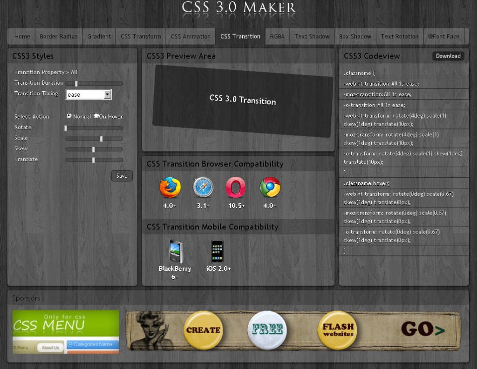Switch to the CSS Animation tab
Viewport: 477px width, 369px height.
[x=190, y=36]
